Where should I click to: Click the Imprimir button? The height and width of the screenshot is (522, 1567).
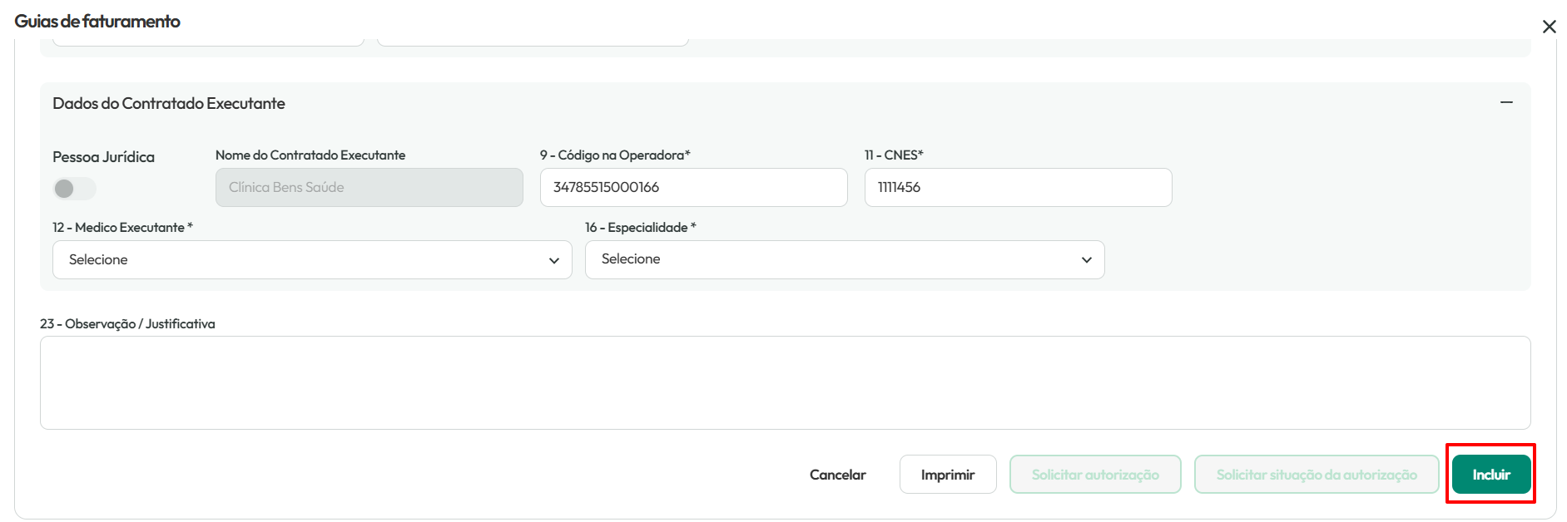click(x=948, y=475)
